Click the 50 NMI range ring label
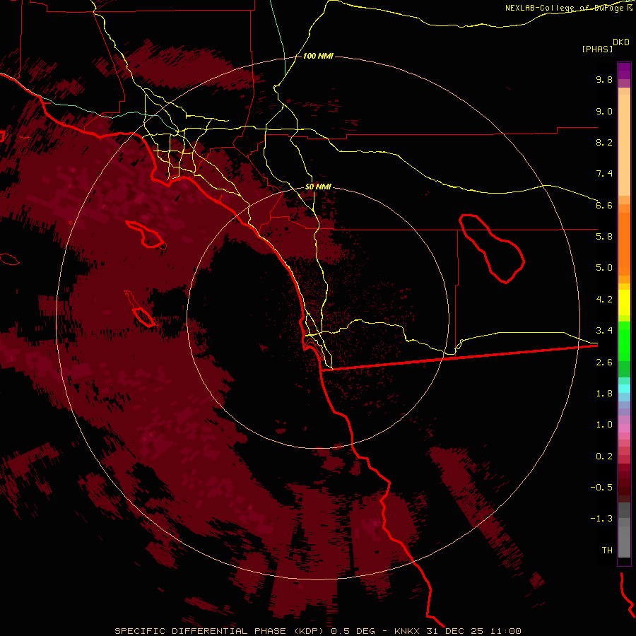The width and height of the screenshot is (636, 636). (318, 187)
